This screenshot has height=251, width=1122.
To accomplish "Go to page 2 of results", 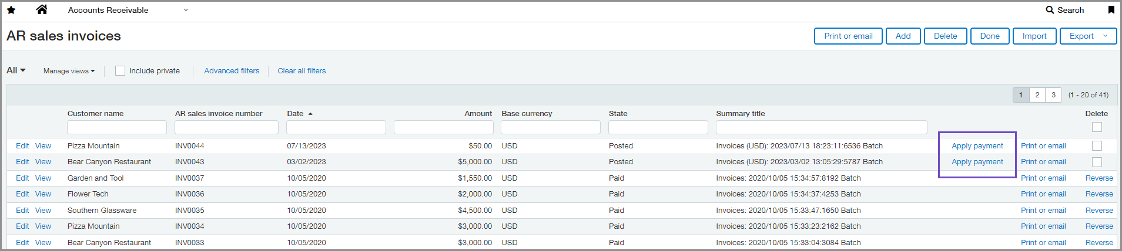I will [1037, 95].
